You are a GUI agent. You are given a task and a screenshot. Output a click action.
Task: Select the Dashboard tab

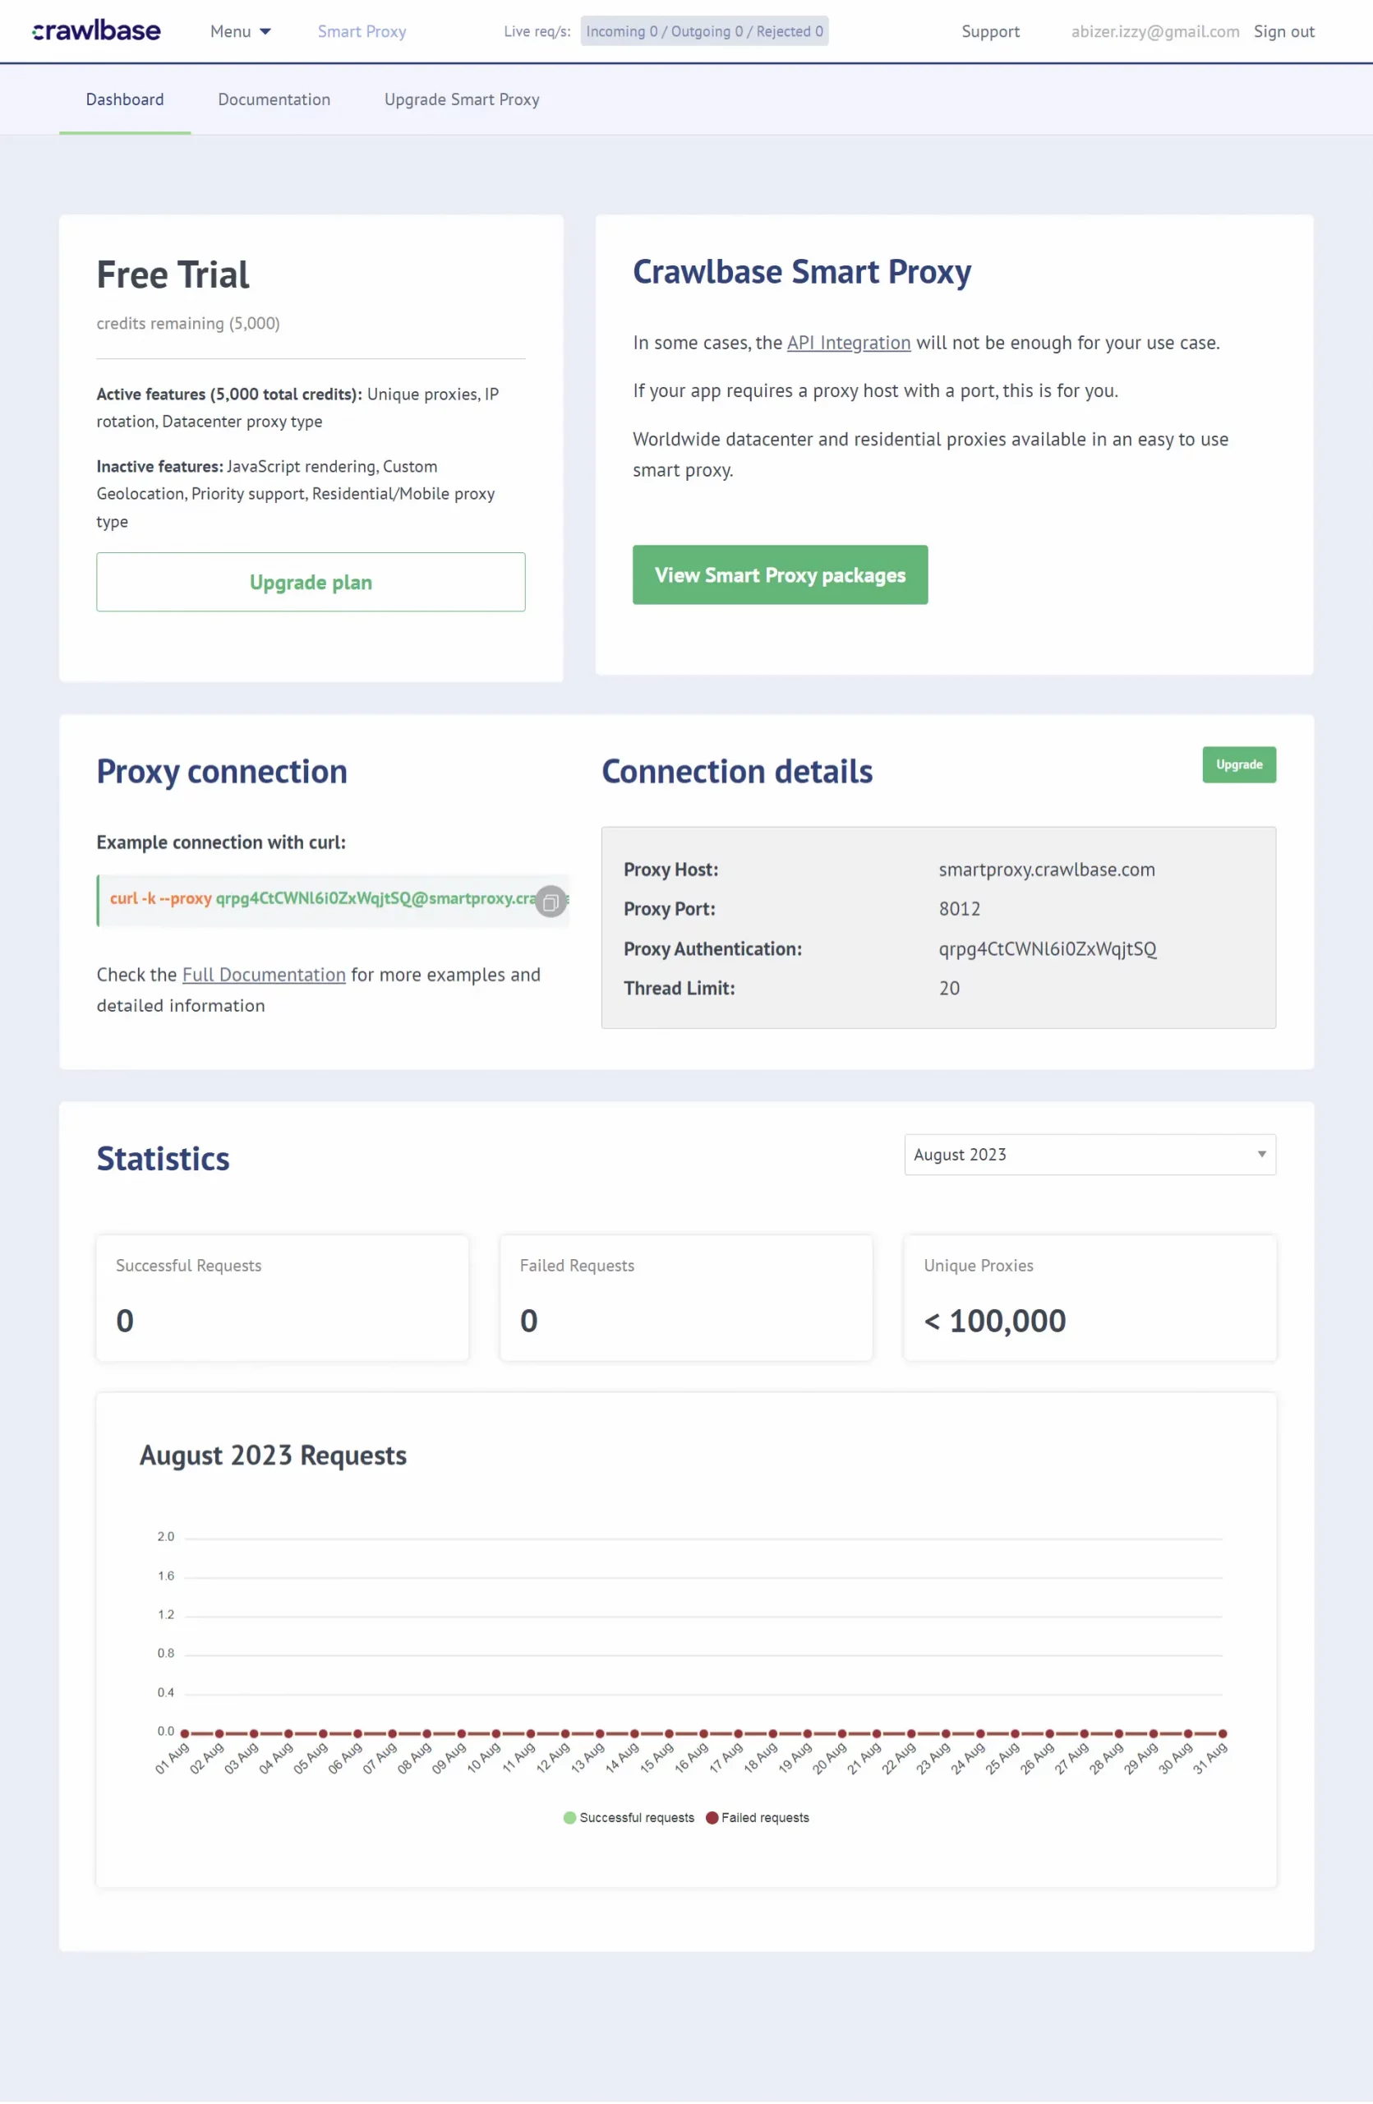point(125,99)
